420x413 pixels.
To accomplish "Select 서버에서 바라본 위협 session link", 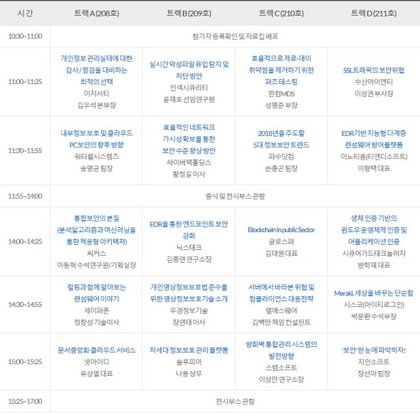I will pos(281,293).
